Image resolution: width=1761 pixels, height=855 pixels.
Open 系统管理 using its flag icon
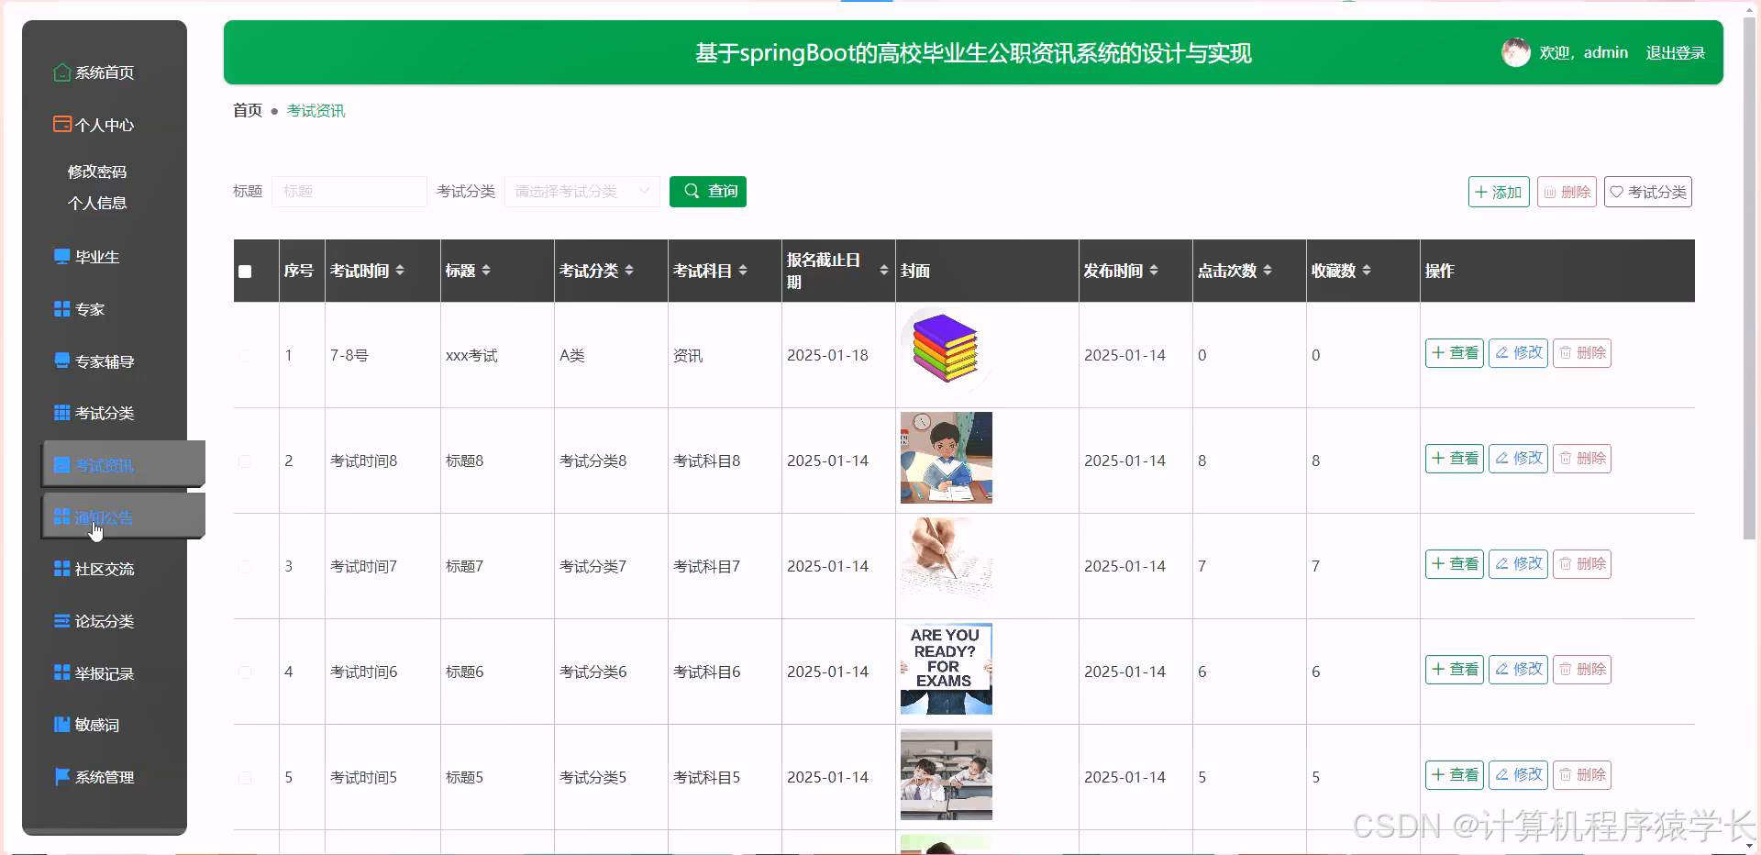[x=61, y=777]
